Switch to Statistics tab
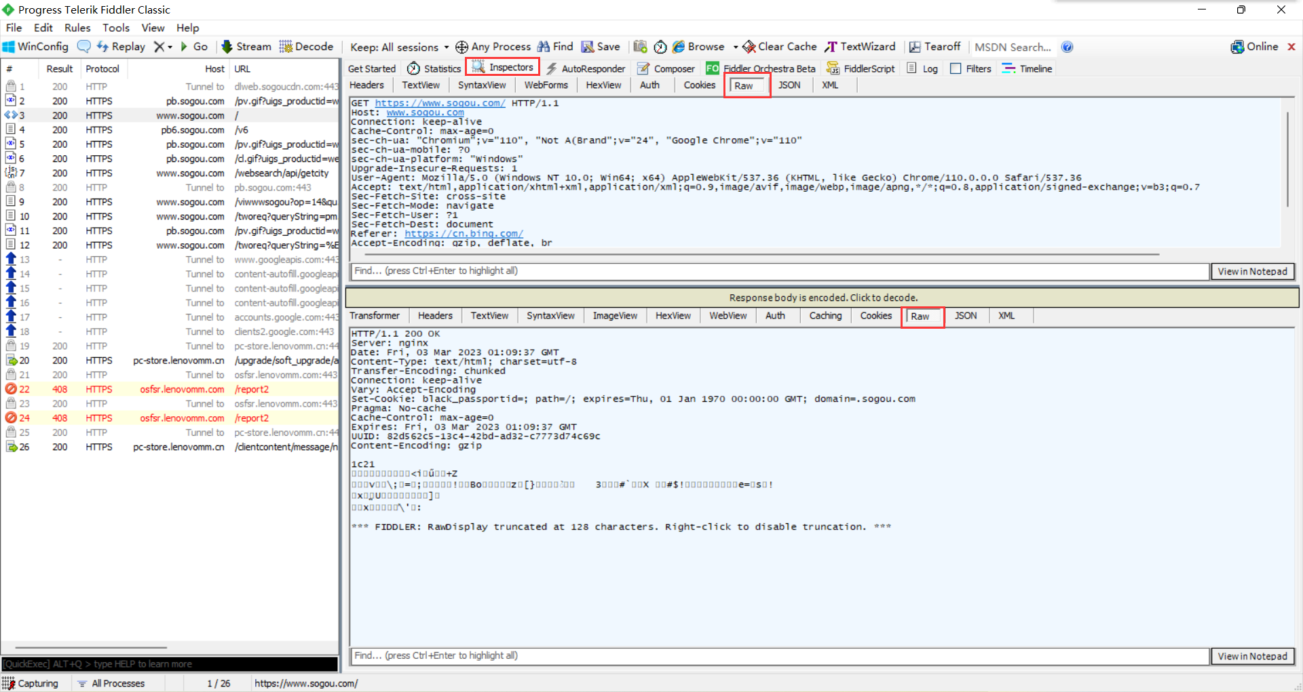 (x=434, y=68)
